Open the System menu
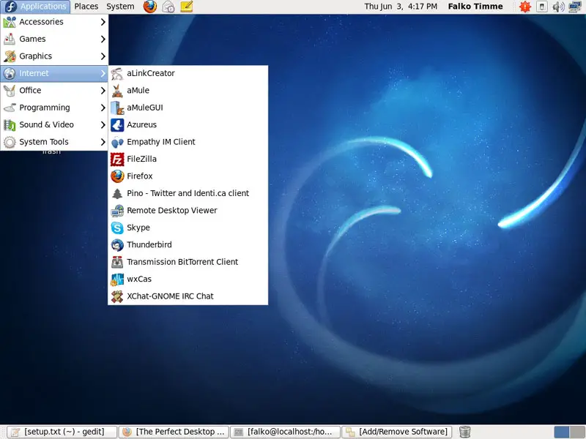Screen dimensions: 586x439 coord(120,7)
